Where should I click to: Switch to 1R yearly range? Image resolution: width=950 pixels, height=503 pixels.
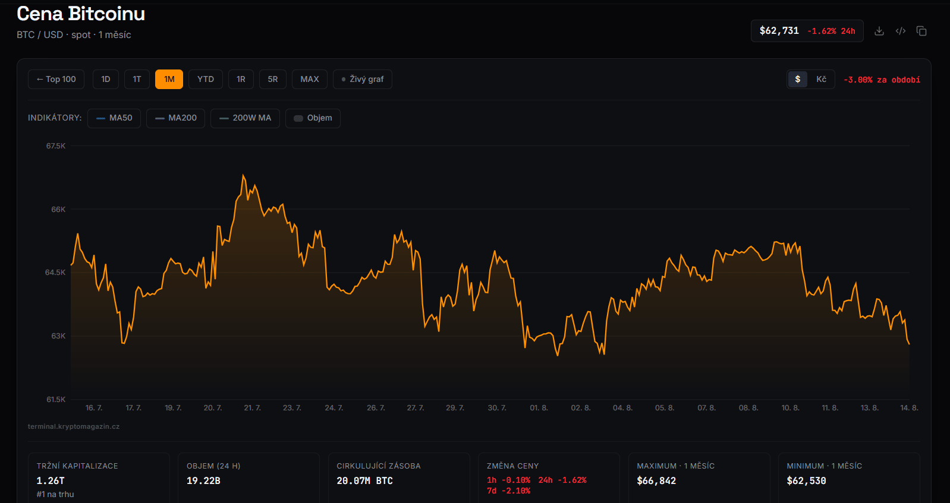(241, 79)
